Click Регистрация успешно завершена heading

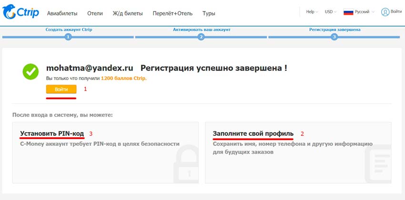213,69
